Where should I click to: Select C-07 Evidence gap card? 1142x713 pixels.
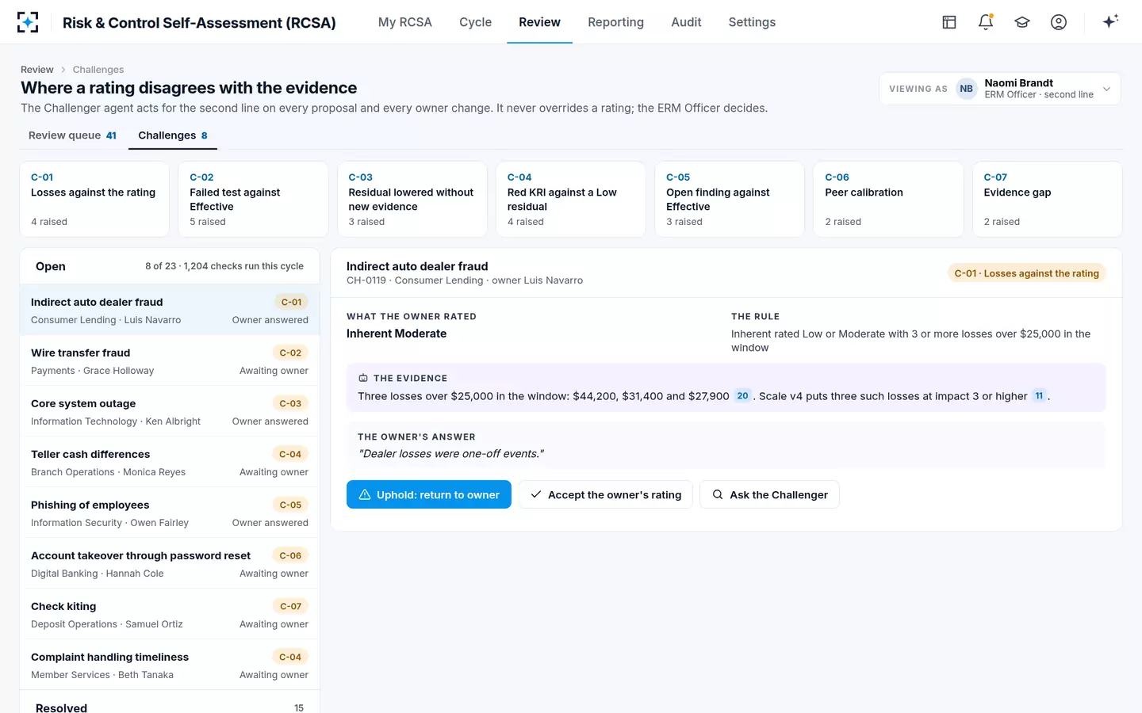click(x=1048, y=199)
